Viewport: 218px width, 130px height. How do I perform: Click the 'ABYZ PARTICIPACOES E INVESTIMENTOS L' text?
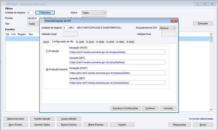99,28
